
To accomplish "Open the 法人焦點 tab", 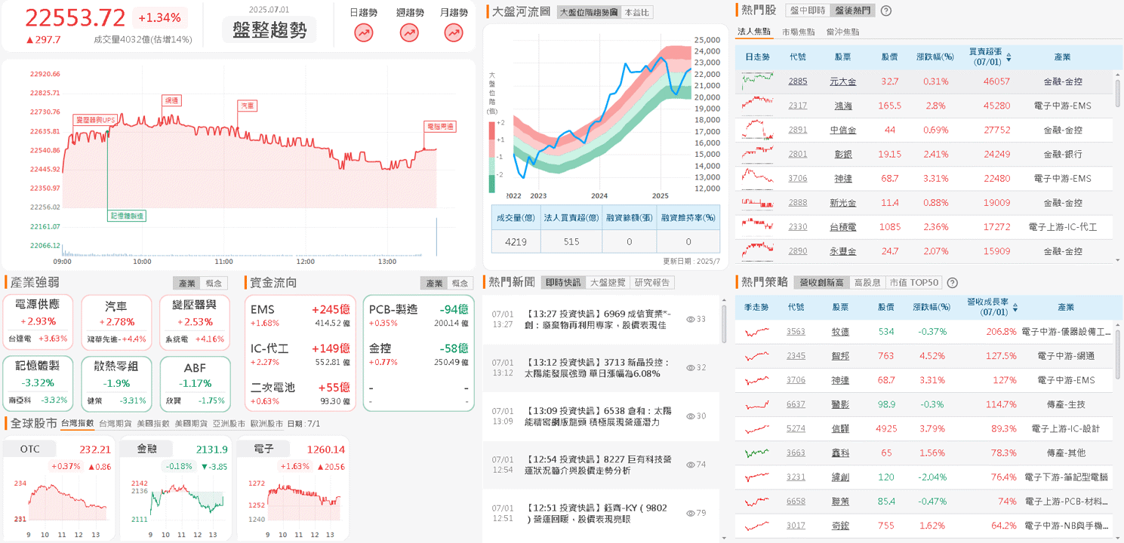I will pos(753,32).
